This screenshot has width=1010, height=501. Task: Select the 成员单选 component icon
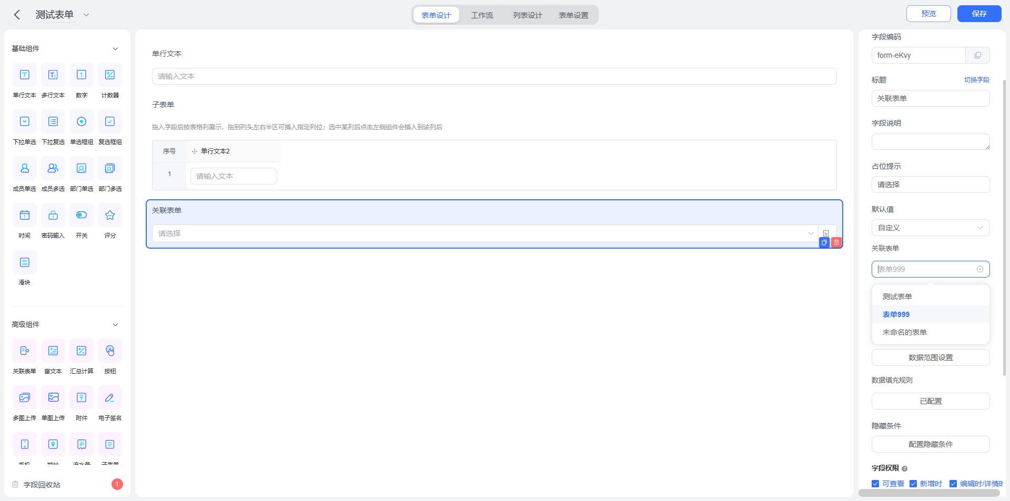click(x=25, y=168)
